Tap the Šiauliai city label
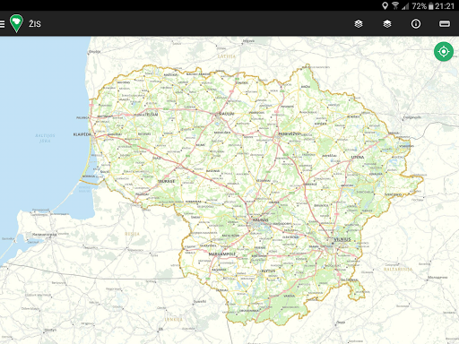Viewport: 459px width, 344px height. click(x=226, y=114)
